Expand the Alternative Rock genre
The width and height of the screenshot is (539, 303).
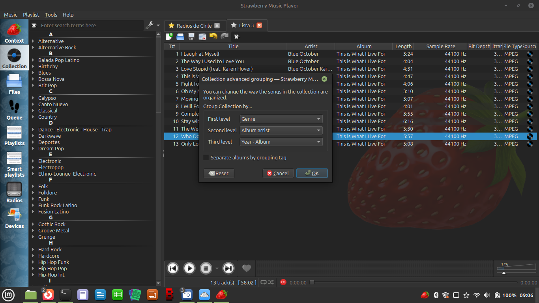coord(34,47)
